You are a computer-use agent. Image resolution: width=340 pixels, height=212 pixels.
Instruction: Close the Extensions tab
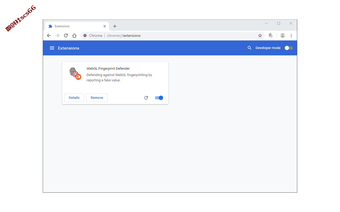(105, 26)
